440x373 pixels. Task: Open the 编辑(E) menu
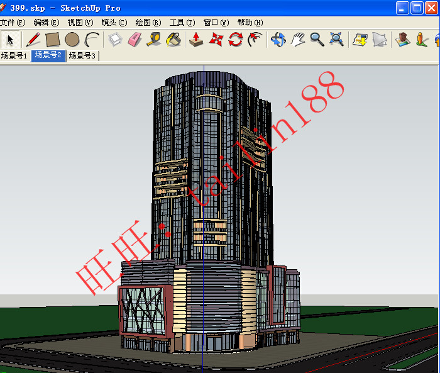pyautogui.click(x=47, y=23)
